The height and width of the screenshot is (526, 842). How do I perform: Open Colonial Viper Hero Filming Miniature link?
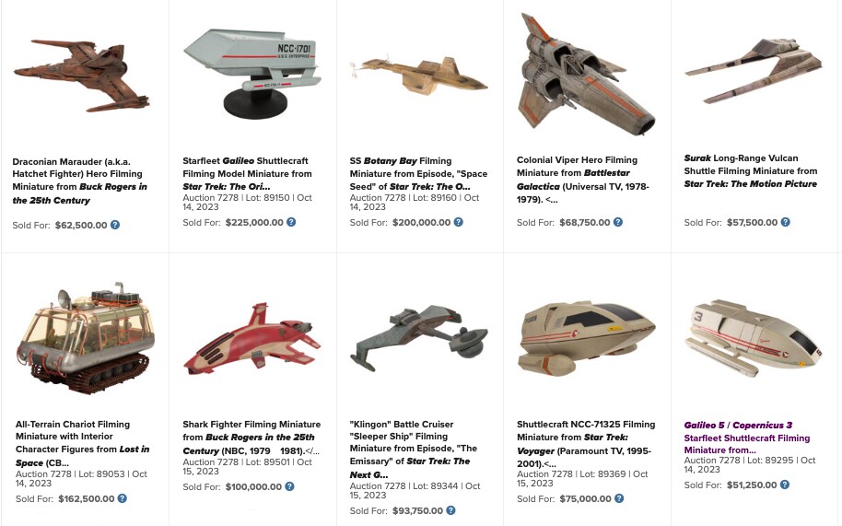(582, 180)
